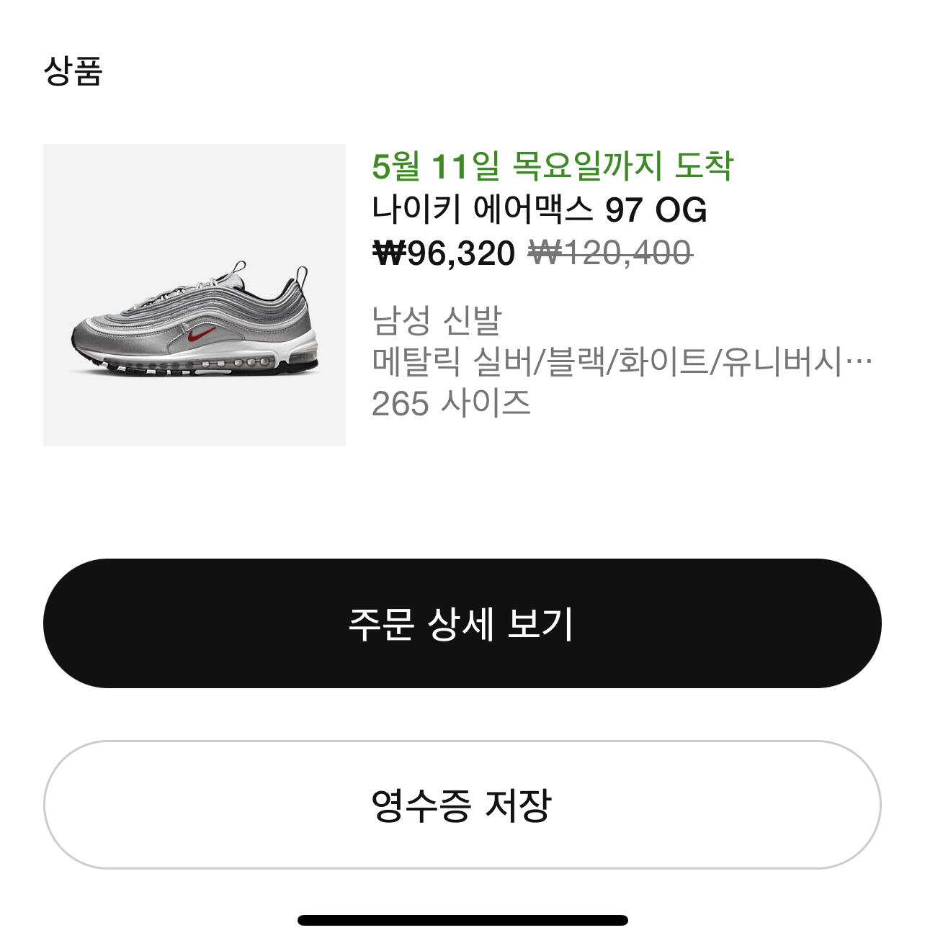Click the 상품 section heading

(x=73, y=71)
